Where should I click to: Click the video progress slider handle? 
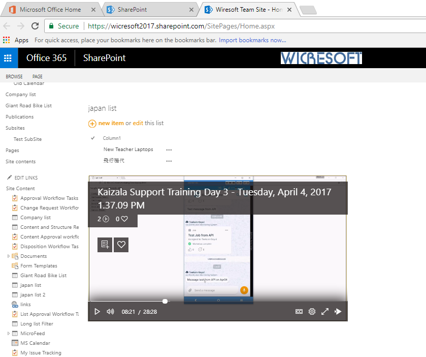tap(165, 301)
